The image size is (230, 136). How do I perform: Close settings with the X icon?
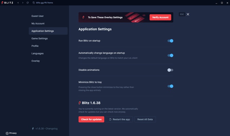(x=188, y=14)
